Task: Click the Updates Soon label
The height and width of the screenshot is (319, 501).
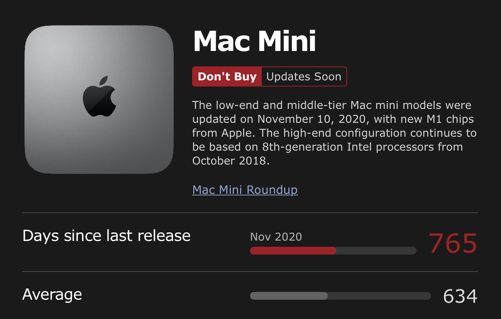Action: pos(304,76)
